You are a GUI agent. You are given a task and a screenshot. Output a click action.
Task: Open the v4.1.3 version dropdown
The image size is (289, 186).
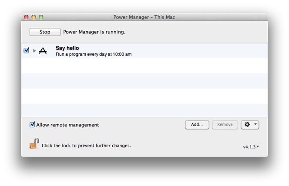(251, 147)
